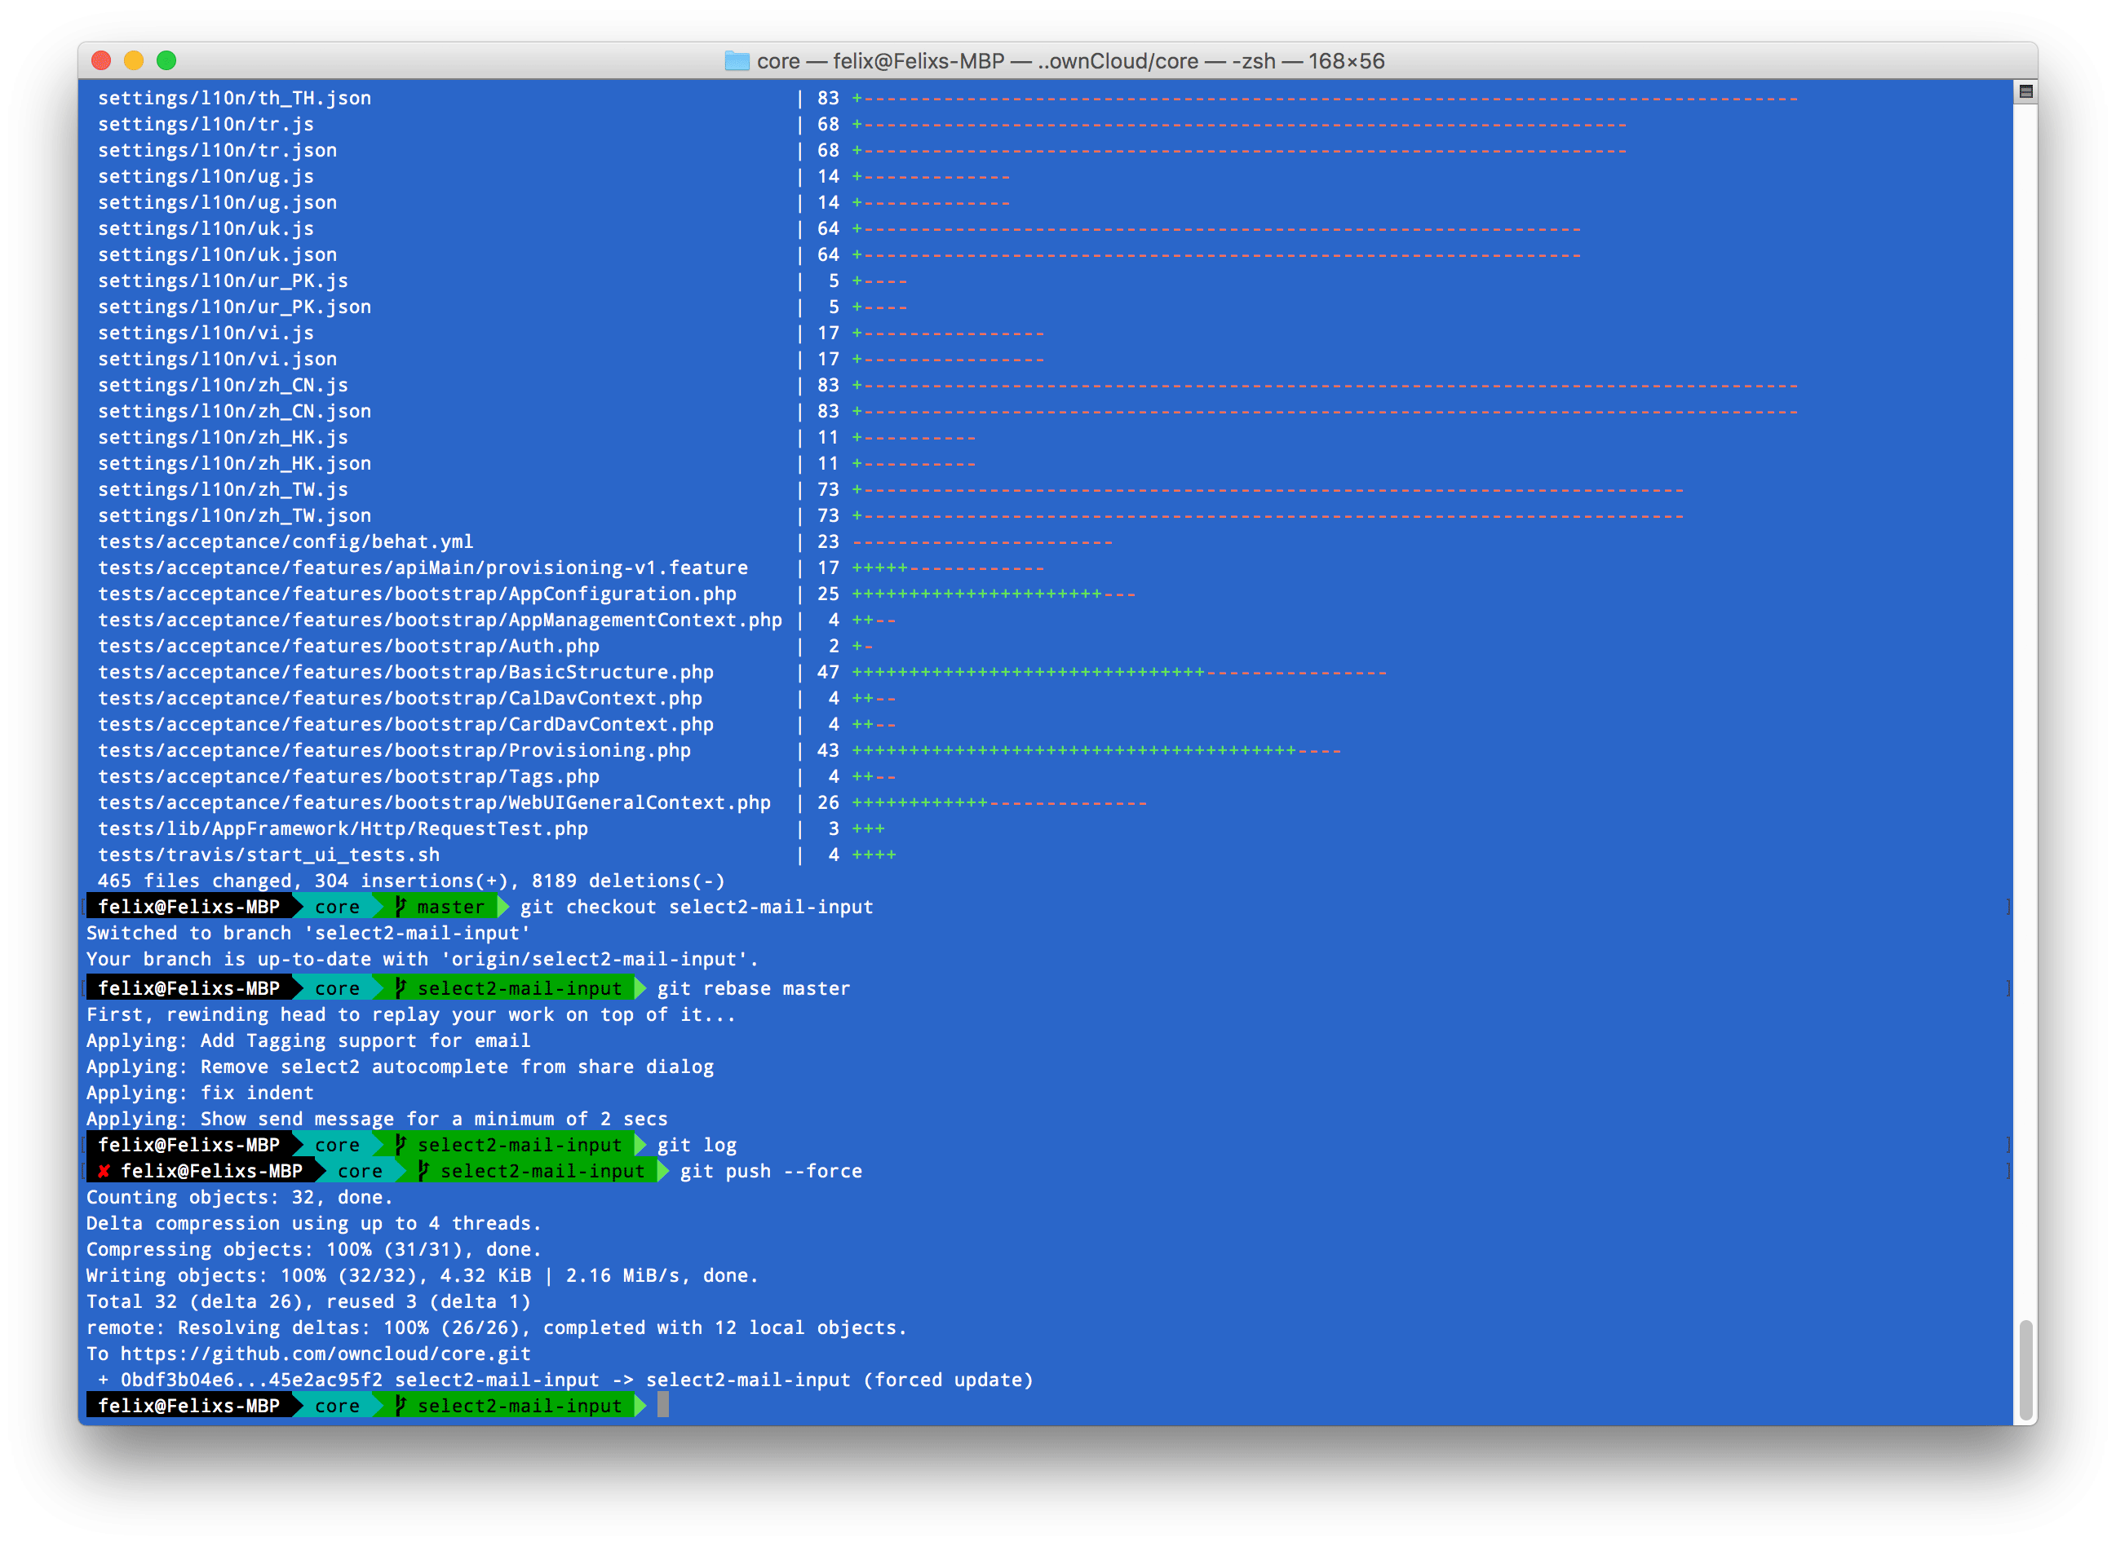This screenshot has height=1546, width=2116.
Task: Click the '465 files changed' summary line
Action: click(410, 881)
